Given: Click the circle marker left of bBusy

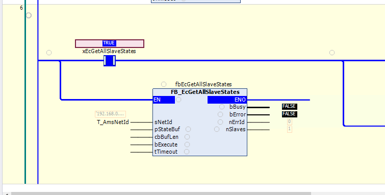Looking at the screenshot, I should 222,107.
